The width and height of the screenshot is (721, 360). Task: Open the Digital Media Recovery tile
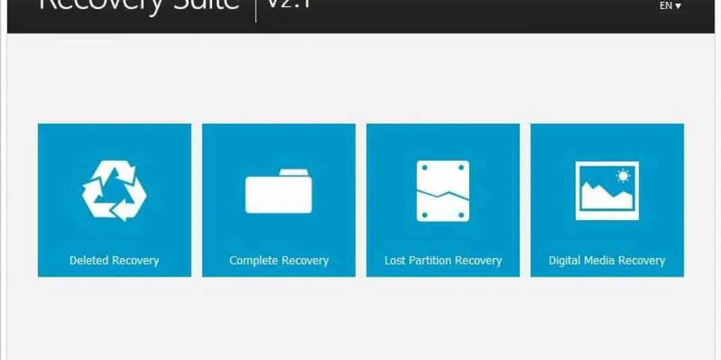(x=607, y=200)
